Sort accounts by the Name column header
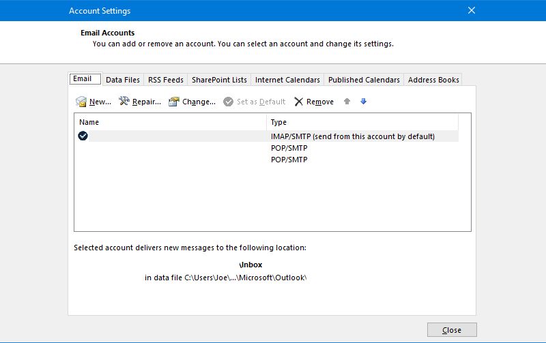This screenshot has height=343, width=546. pos(170,122)
